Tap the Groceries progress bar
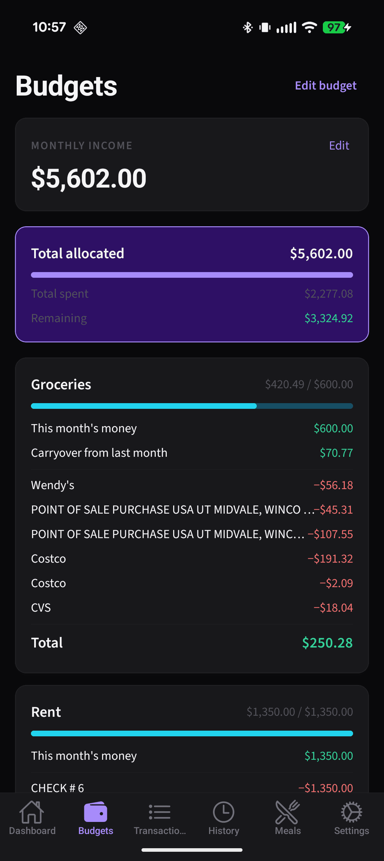384x861 pixels. point(192,406)
